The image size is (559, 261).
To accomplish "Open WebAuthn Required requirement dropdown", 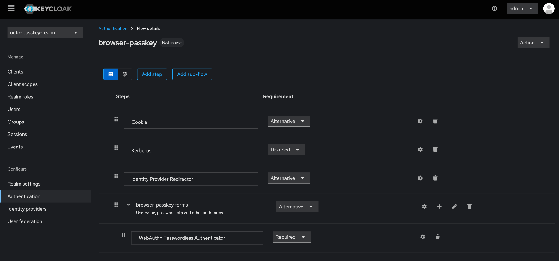I will click(291, 237).
